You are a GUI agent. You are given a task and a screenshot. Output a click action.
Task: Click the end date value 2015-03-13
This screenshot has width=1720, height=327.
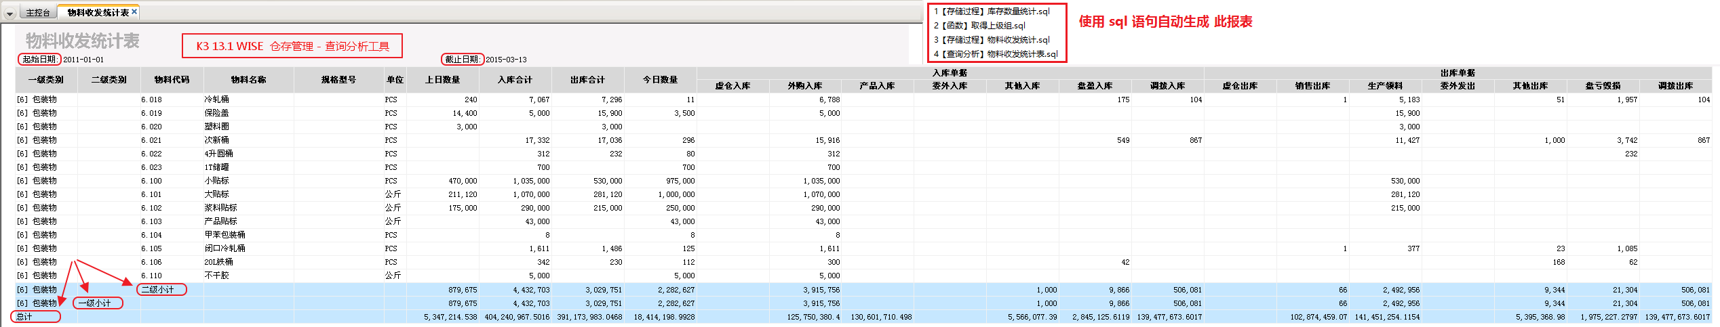pyautogui.click(x=506, y=60)
